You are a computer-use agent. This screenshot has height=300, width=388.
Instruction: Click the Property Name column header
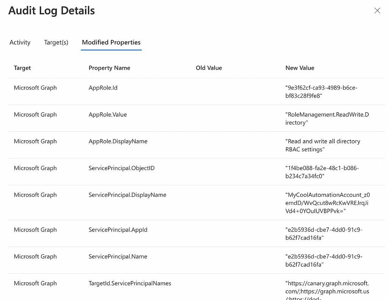pos(110,68)
